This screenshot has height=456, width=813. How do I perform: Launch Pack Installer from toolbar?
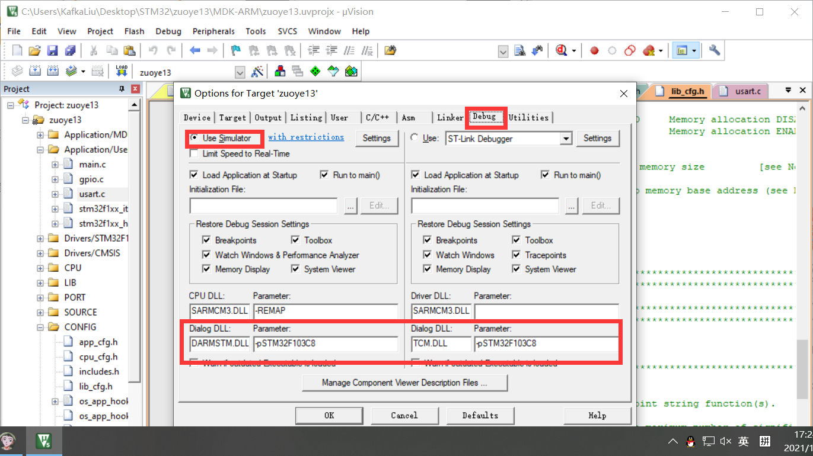351,72
